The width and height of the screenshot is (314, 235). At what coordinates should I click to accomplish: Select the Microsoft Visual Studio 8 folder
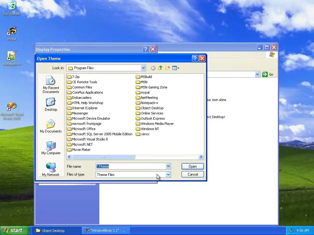[87, 139]
